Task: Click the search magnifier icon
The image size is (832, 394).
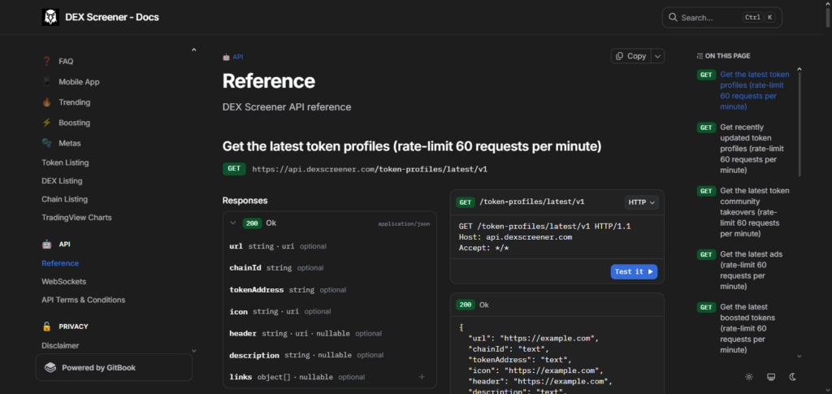Action: coord(673,18)
